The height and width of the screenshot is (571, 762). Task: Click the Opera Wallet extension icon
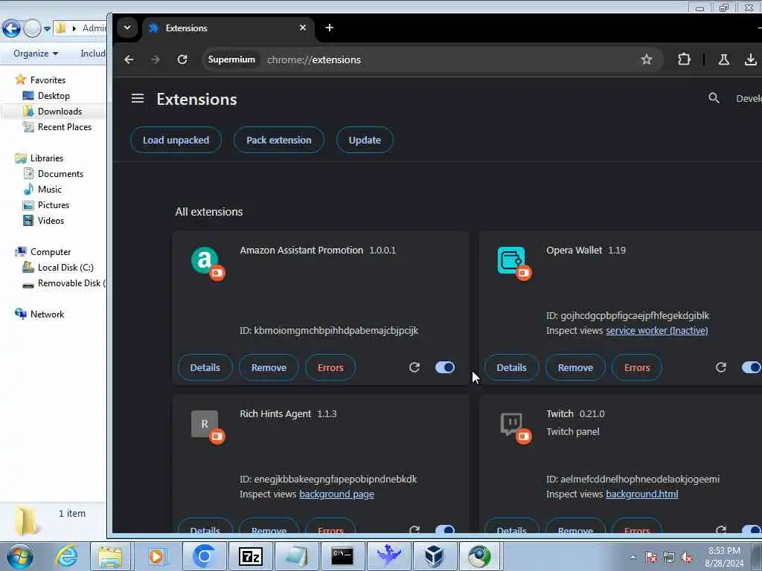511,260
